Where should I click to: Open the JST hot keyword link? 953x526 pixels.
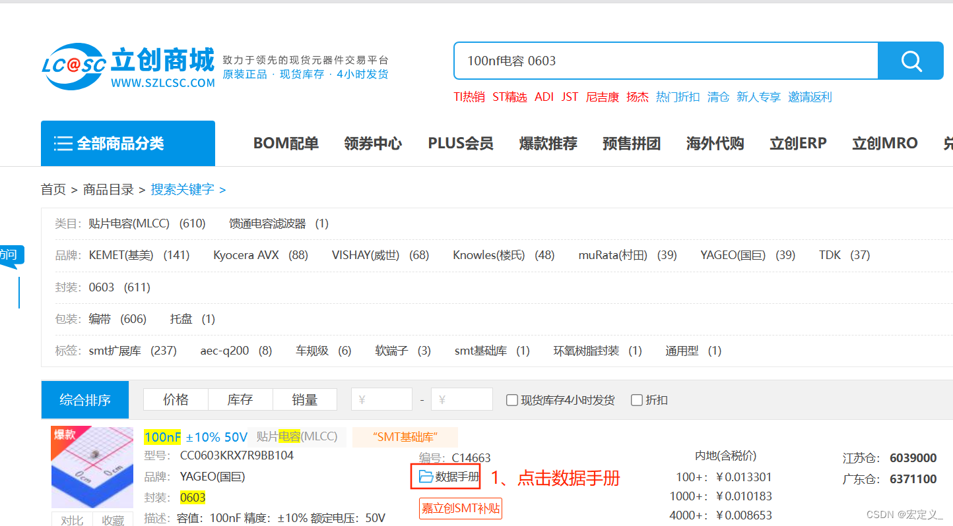point(570,97)
